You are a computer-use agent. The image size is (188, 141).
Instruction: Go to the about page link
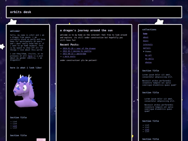tap(146, 37)
